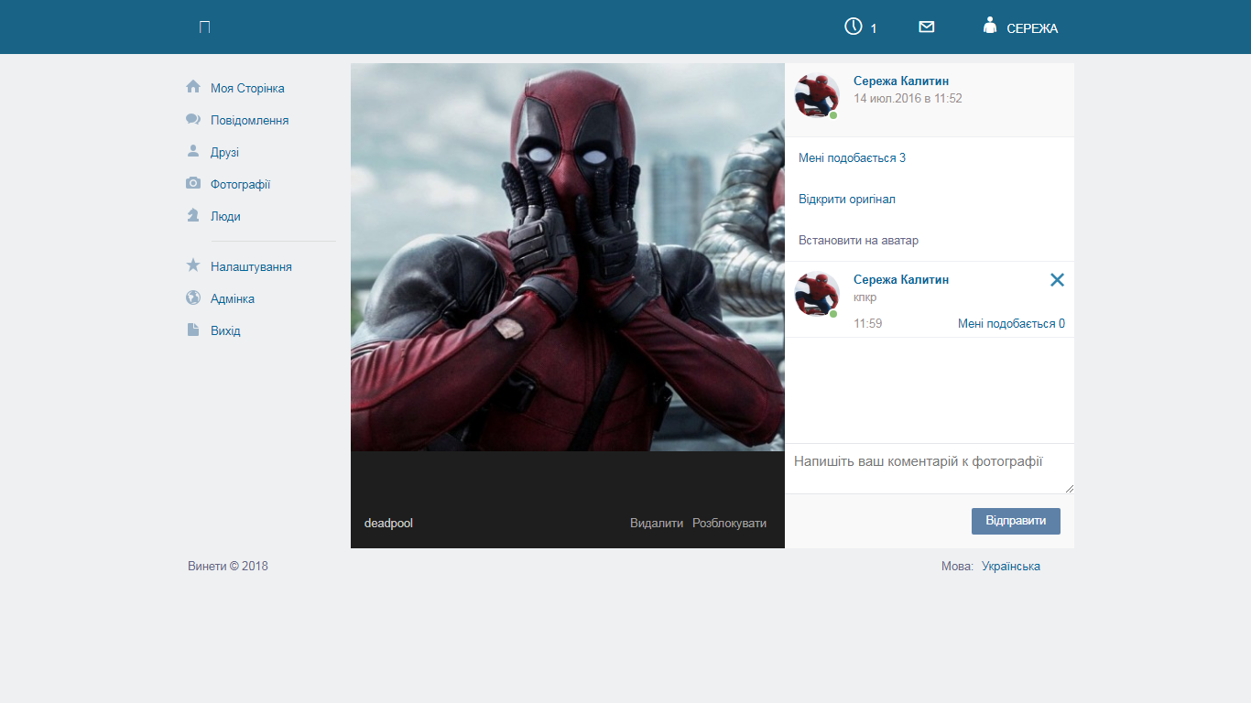The image size is (1251, 703).
Task: Click the comment text клкр
Action: click(x=865, y=297)
